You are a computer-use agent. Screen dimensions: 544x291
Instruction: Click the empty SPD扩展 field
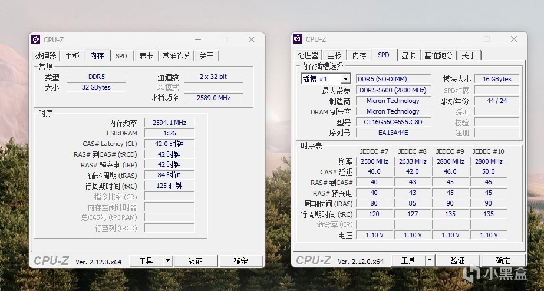[497, 91]
